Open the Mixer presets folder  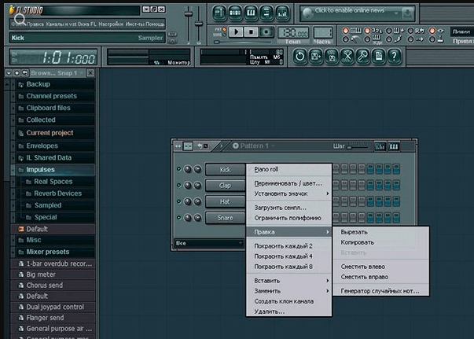click(48, 252)
